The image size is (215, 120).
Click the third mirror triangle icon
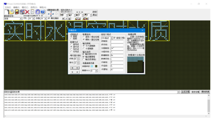tap(84, 19)
